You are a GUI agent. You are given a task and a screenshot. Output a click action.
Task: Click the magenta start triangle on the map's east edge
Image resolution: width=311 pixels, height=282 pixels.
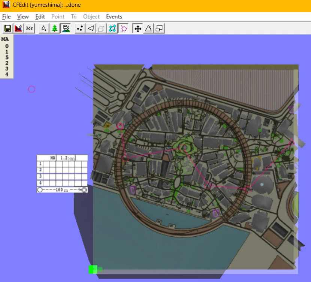tap(292, 142)
